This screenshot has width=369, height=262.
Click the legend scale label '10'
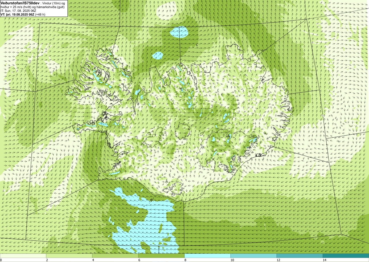coord(232,260)
